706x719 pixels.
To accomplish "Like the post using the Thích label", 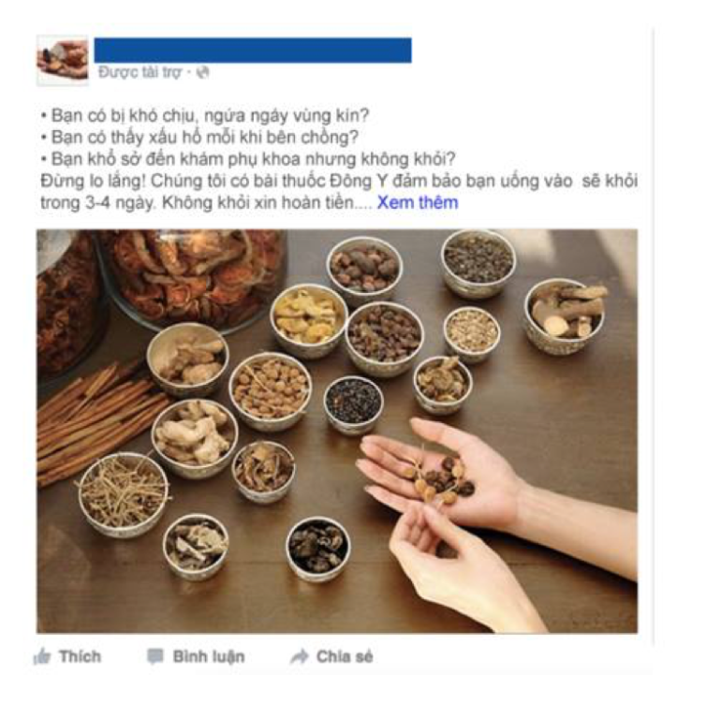I will click(x=80, y=656).
